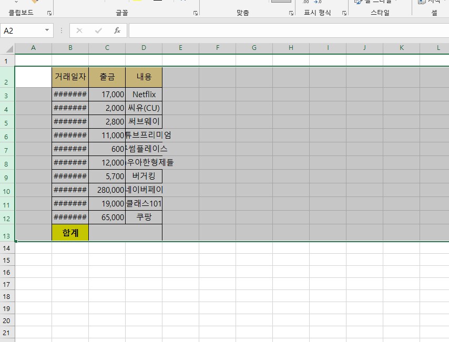The image size is (449, 342).
Task: Select the cell containing 2,800
Action: click(x=107, y=122)
